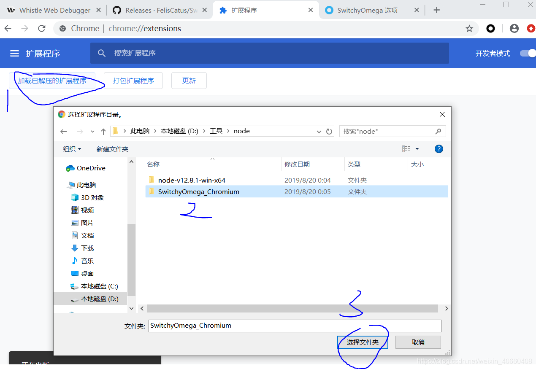Open Documents (文档) in the sidebar
Image resolution: width=536 pixels, height=369 pixels.
[82, 235]
